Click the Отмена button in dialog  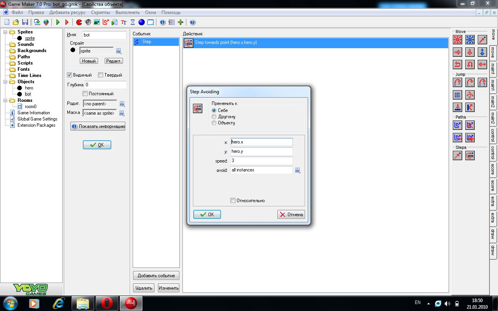(x=291, y=215)
